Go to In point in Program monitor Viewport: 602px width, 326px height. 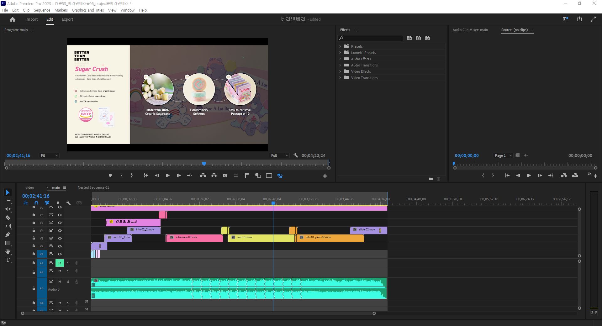coord(146,176)
